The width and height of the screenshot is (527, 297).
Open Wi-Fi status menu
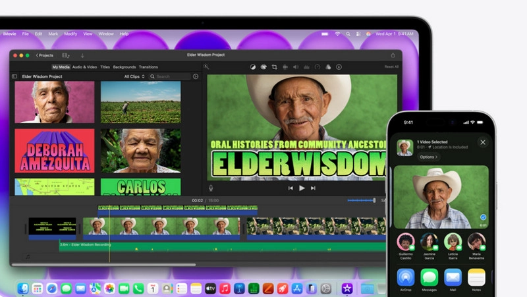pyautogui.click(x=337, y=34)
